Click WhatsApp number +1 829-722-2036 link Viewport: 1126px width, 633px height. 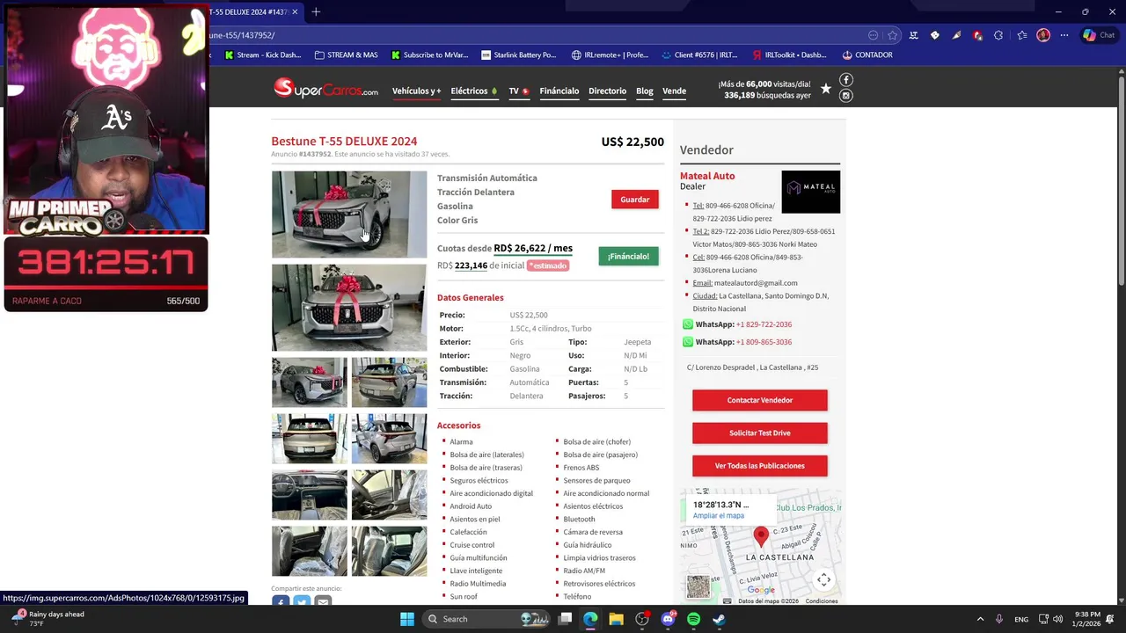tap(764, 324)
